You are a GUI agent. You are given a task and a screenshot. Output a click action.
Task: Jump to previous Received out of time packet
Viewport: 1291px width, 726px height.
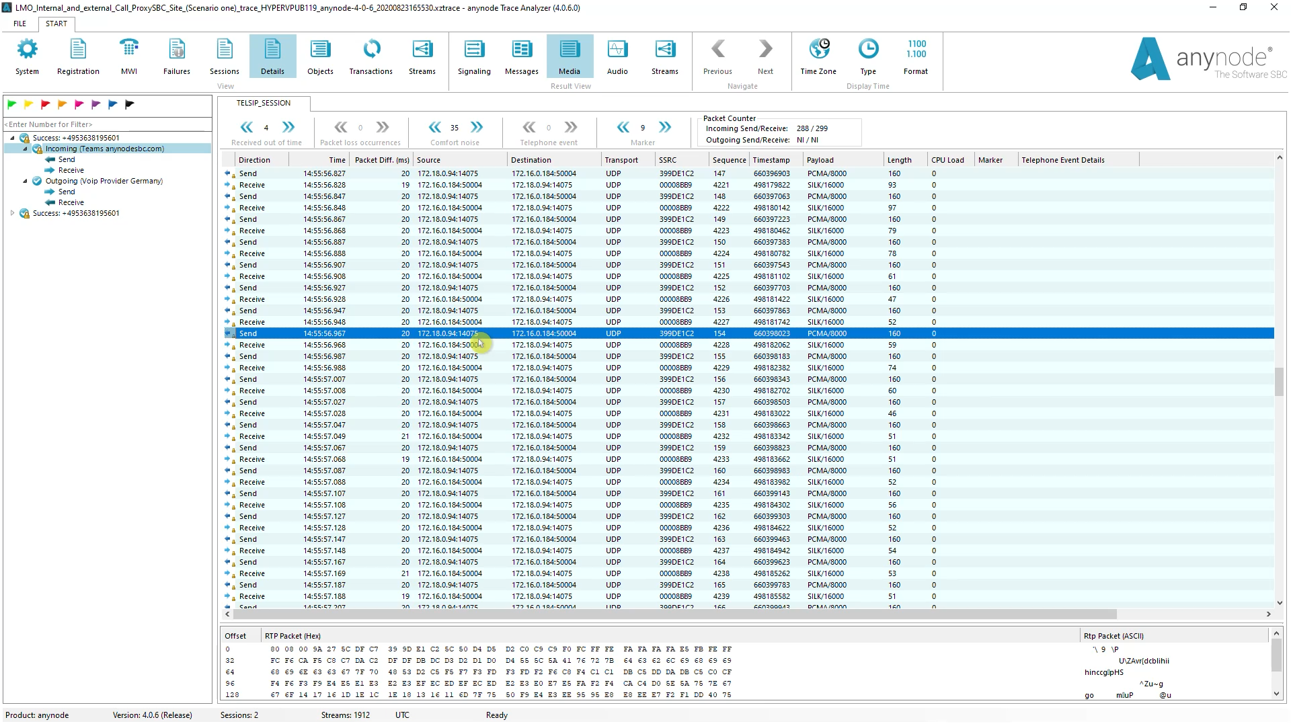(x=247, y=127)
